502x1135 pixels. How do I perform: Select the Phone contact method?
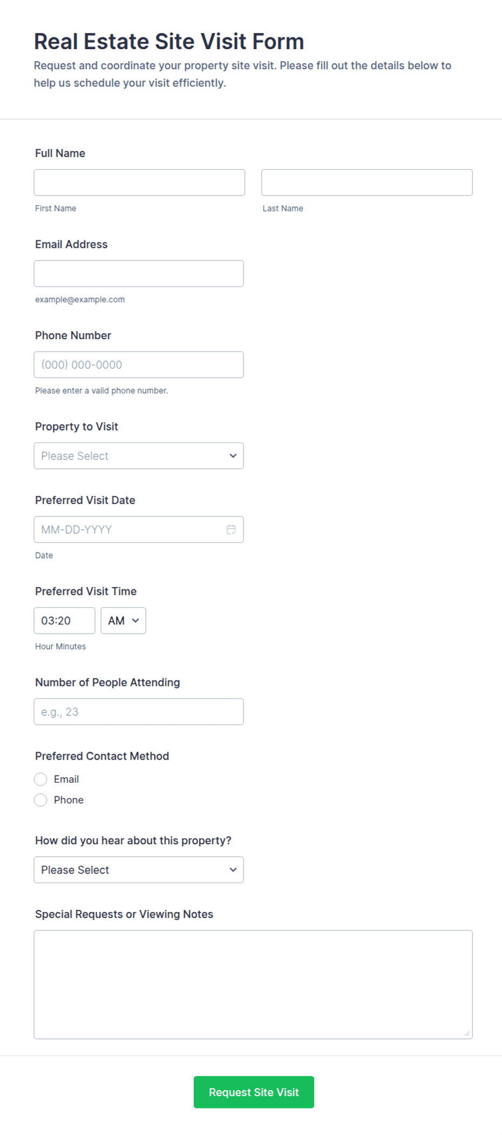40,800
